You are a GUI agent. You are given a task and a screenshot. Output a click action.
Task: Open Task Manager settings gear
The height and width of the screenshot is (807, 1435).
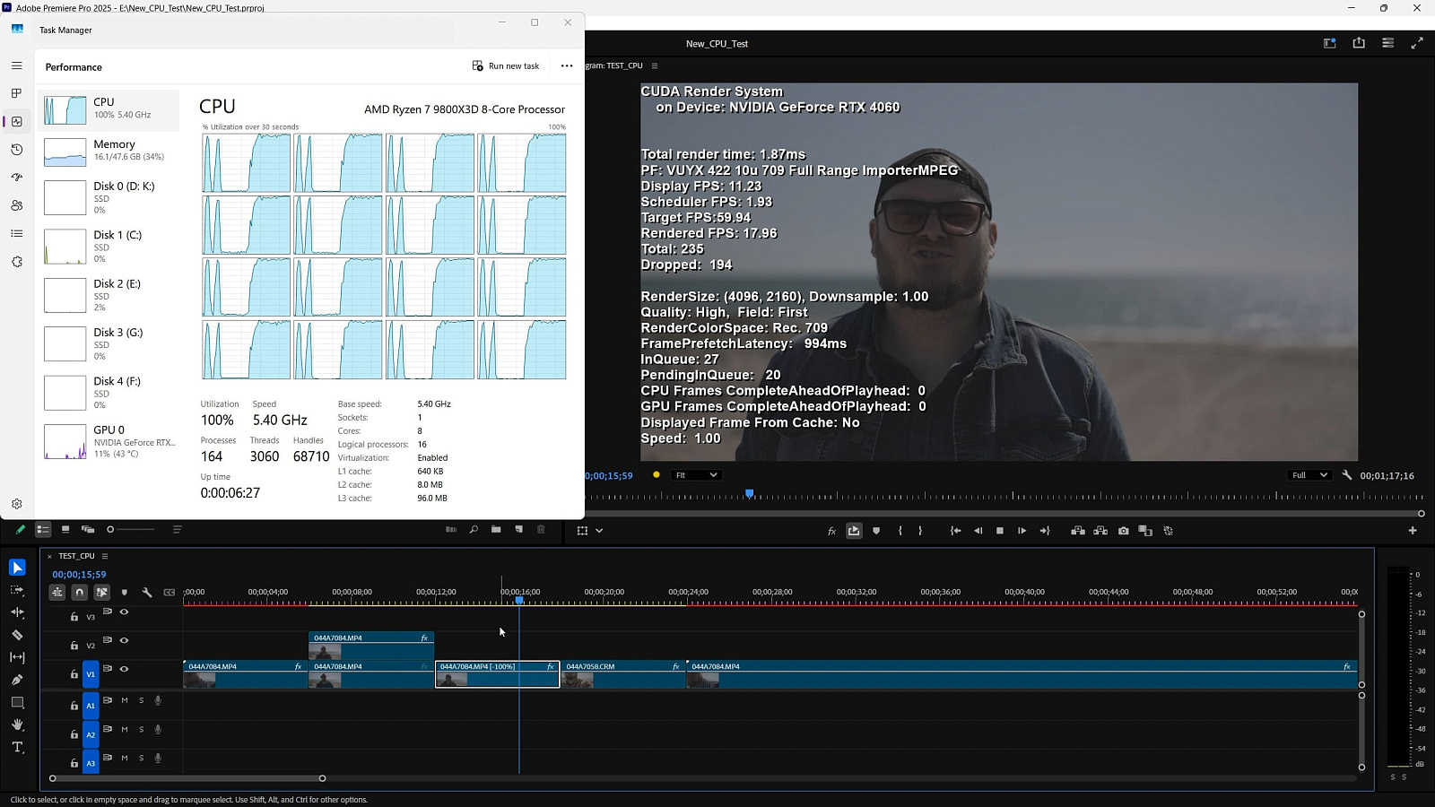point(16,504)
